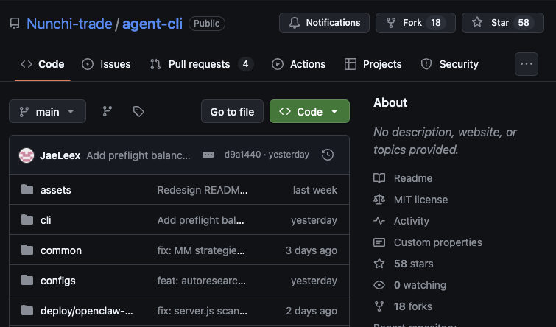Open the 'Add preflight bal...' commit on the cli row
The width and height of the screenshot is (556, 327).
[x=201, y=220]
